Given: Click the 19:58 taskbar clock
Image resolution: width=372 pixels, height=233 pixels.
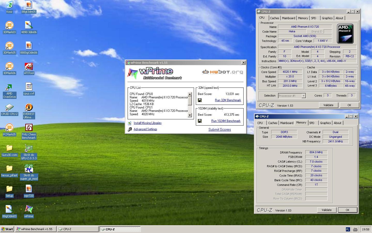Looking at the screenshot, I should [366, 229].
